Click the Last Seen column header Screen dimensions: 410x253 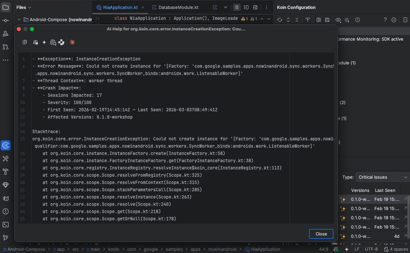385,190
